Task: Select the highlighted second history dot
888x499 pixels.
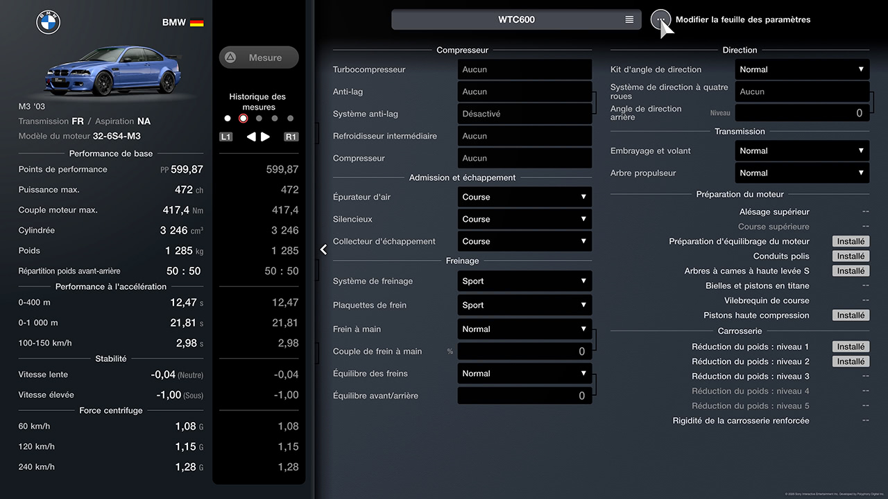Action: (243, 119)
